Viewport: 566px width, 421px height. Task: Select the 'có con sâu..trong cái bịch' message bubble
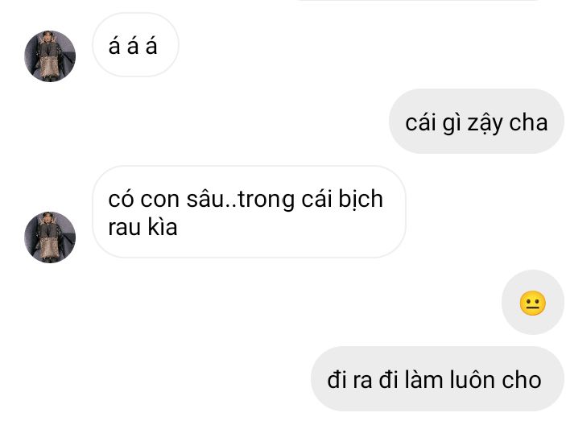click(250, 212)
